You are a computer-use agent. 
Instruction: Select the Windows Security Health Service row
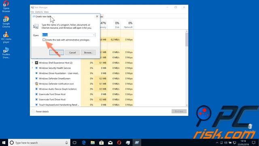click(82, 68)
